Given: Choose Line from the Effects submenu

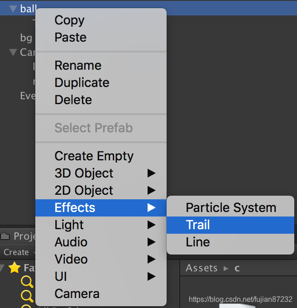Looking at the screenshot, I should point(198,242).
